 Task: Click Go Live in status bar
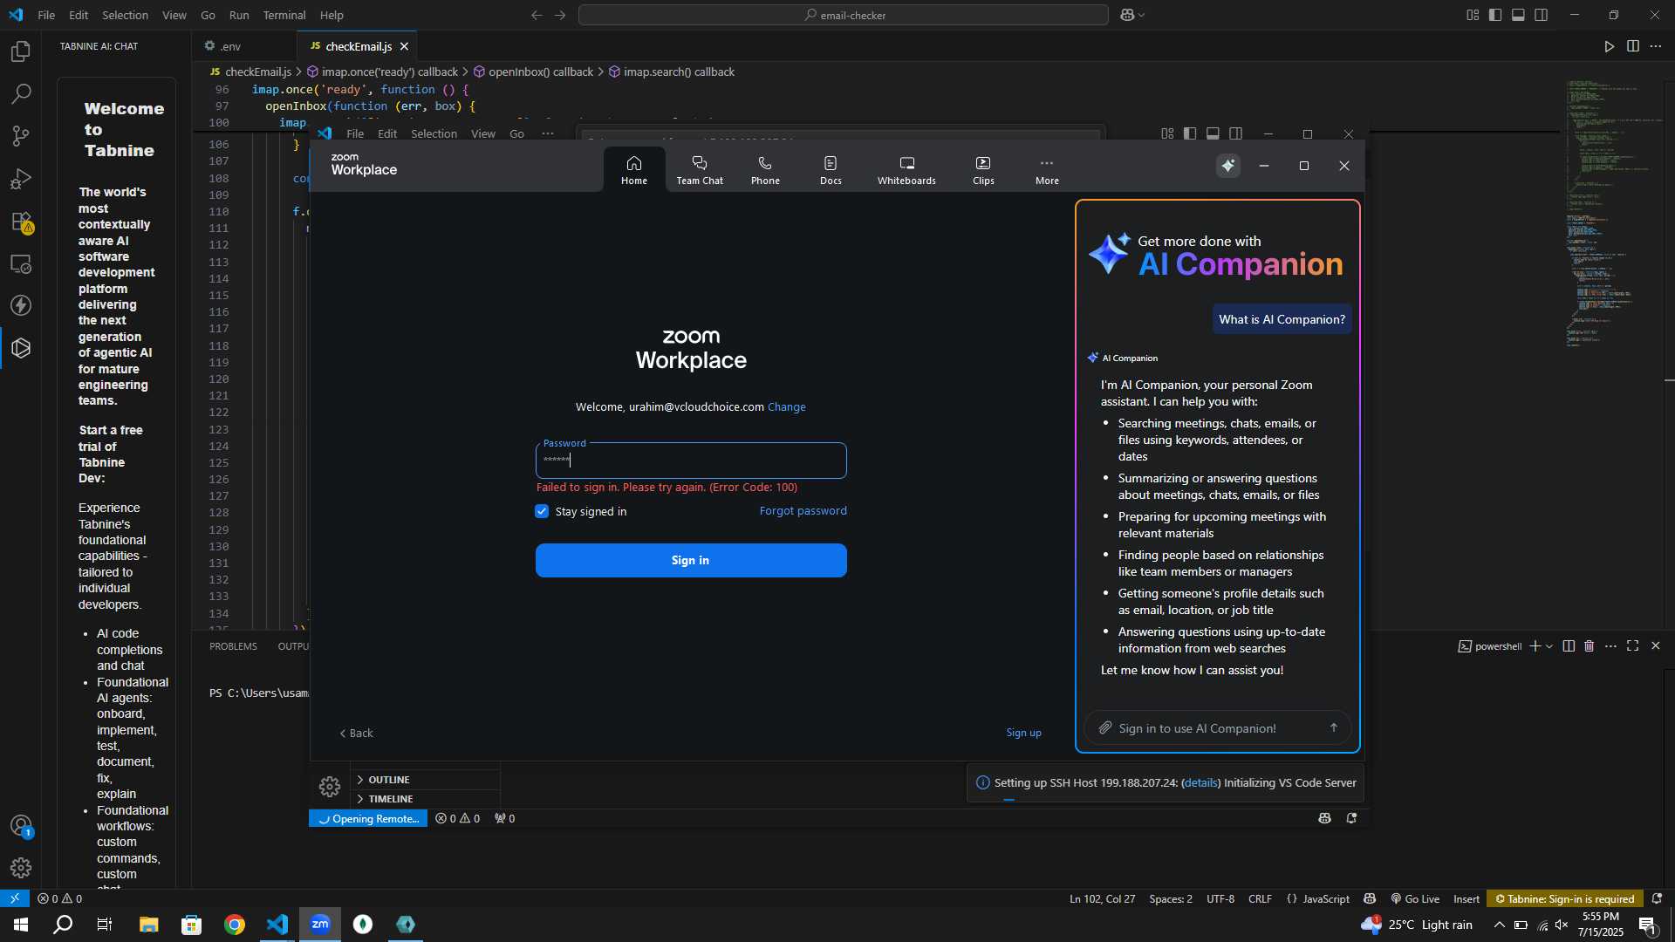1415,898
